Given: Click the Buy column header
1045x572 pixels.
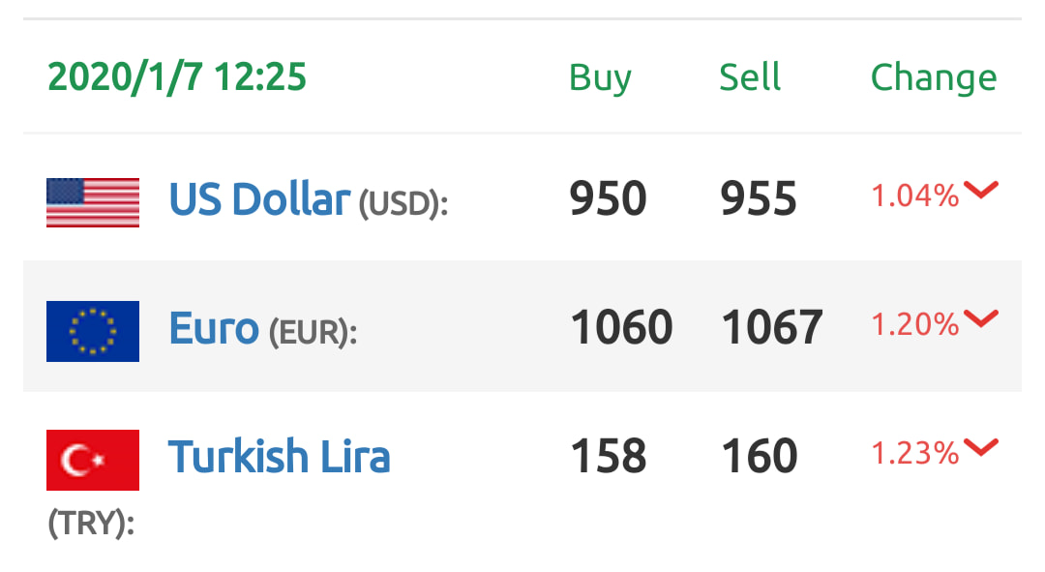Looking at the screenshot, I should [x=600, y=78].
